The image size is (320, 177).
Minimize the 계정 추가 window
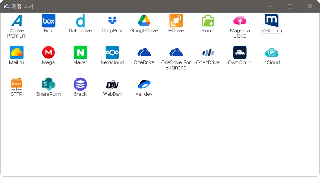click(271, 6)
